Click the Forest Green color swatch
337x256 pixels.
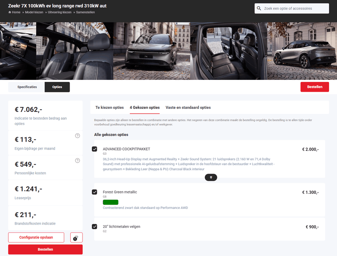110,202
